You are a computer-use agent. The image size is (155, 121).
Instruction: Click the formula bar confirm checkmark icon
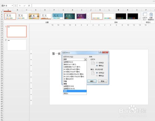(x=24, y=6)
